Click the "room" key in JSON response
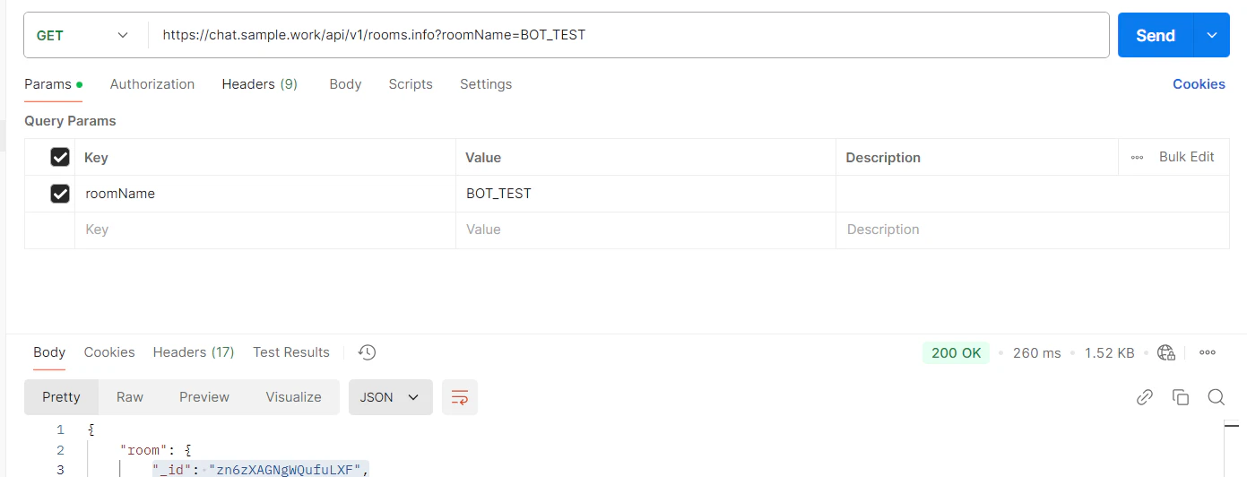The image size is (1247, 477). click(x=143, y=449)
